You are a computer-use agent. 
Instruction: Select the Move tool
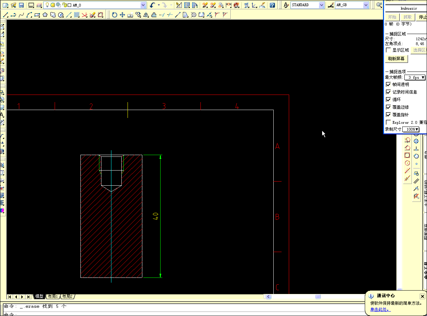(122, 15)
